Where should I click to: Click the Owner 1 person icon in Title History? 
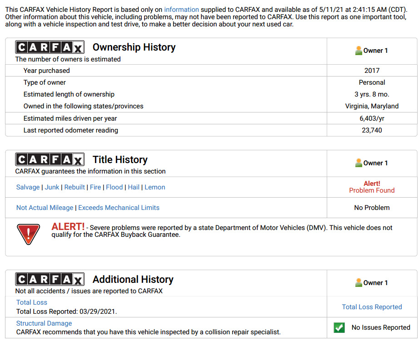[x=359, y=163]
